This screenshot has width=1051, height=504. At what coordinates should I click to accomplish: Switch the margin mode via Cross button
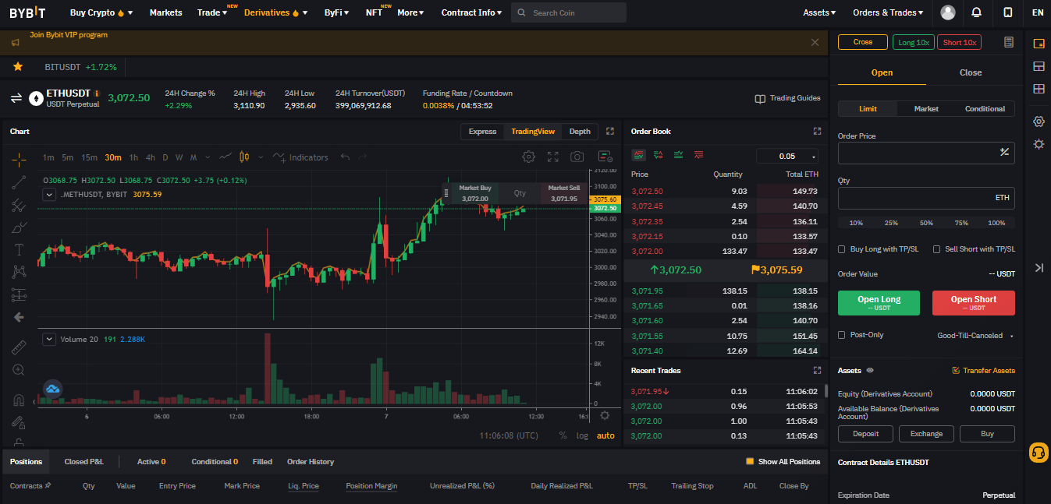[863, 42]
